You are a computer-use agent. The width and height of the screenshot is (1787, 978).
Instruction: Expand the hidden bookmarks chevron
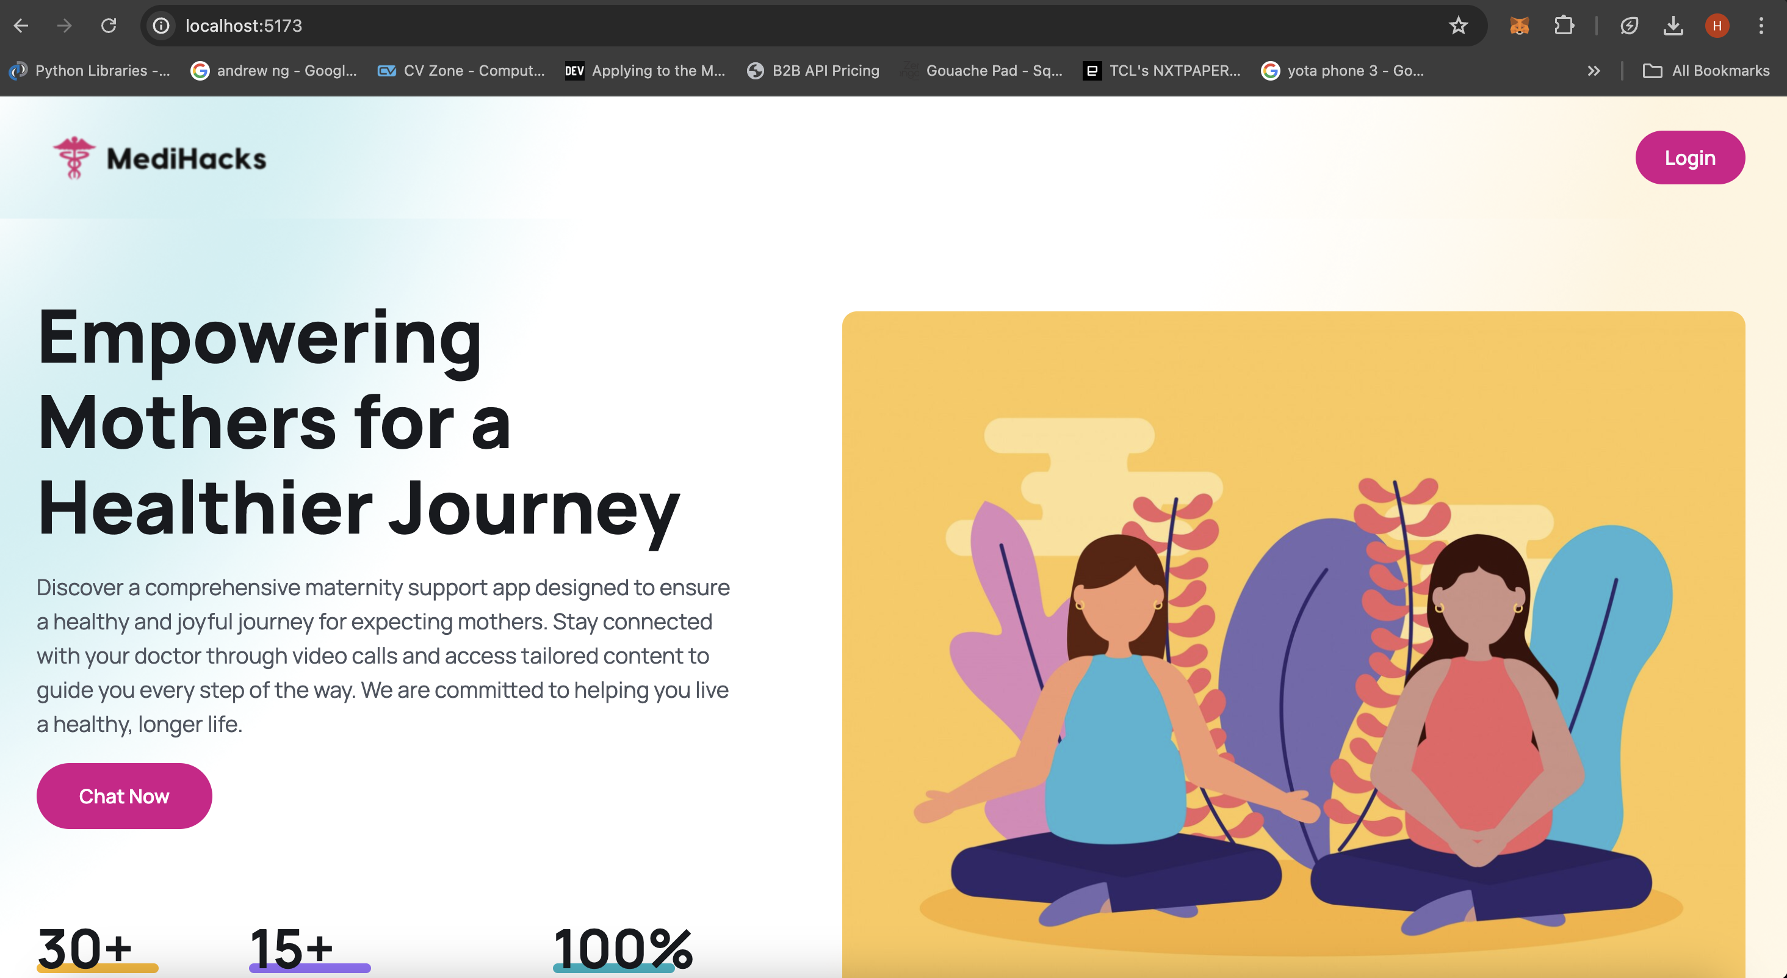[1594, 71]
